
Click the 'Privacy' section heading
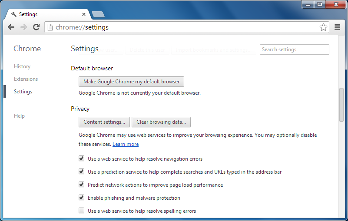(x=80, y=109)
